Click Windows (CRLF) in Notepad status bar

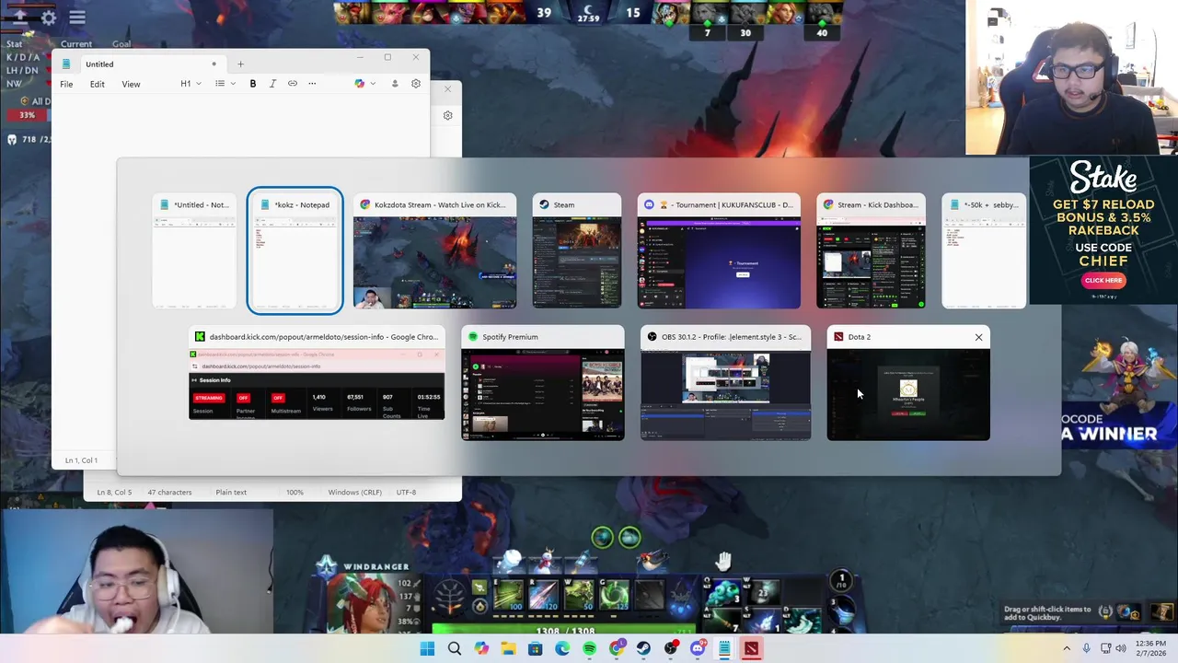point(354,493)
